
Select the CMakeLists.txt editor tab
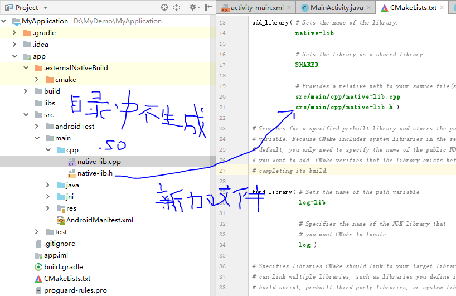(413, 8)
